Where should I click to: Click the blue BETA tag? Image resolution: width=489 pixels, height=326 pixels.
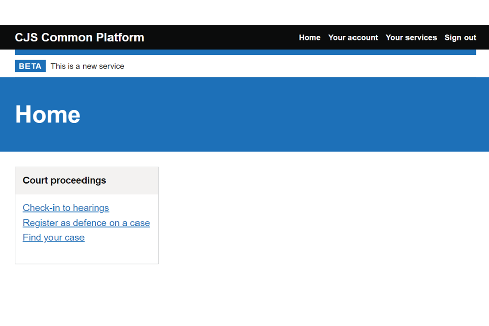click(x=30, y=66)
